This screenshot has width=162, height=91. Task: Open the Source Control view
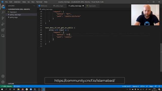(3, 18)
